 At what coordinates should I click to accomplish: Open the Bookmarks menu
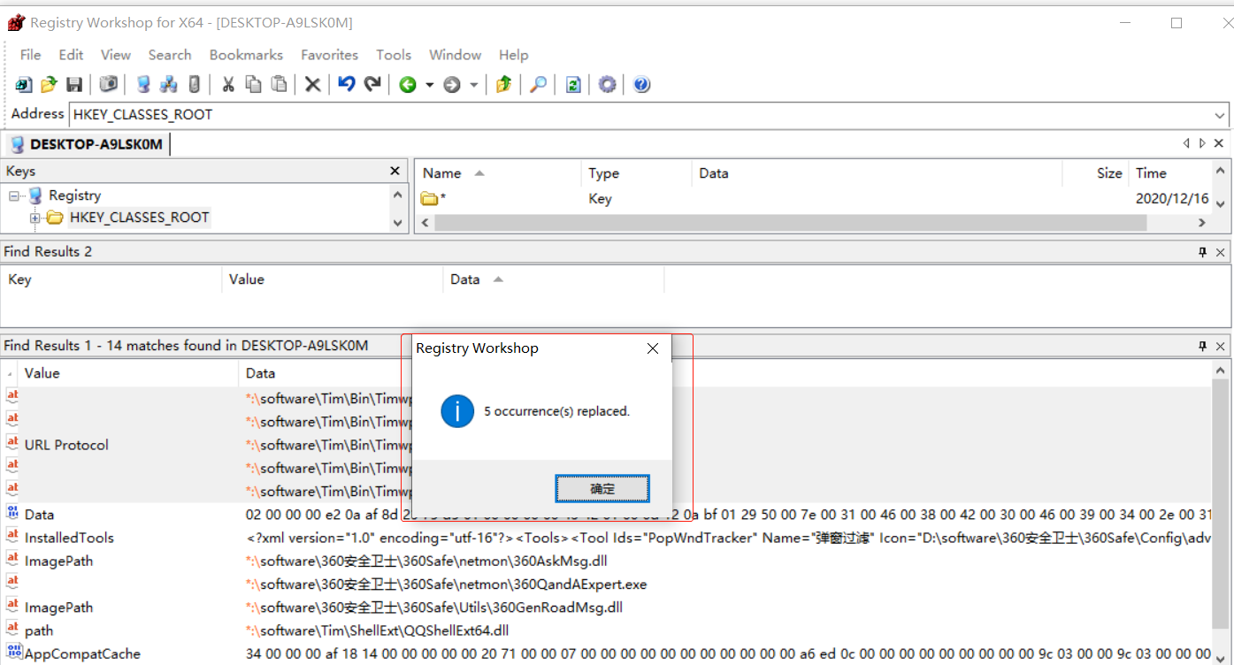tap(247, 55)
